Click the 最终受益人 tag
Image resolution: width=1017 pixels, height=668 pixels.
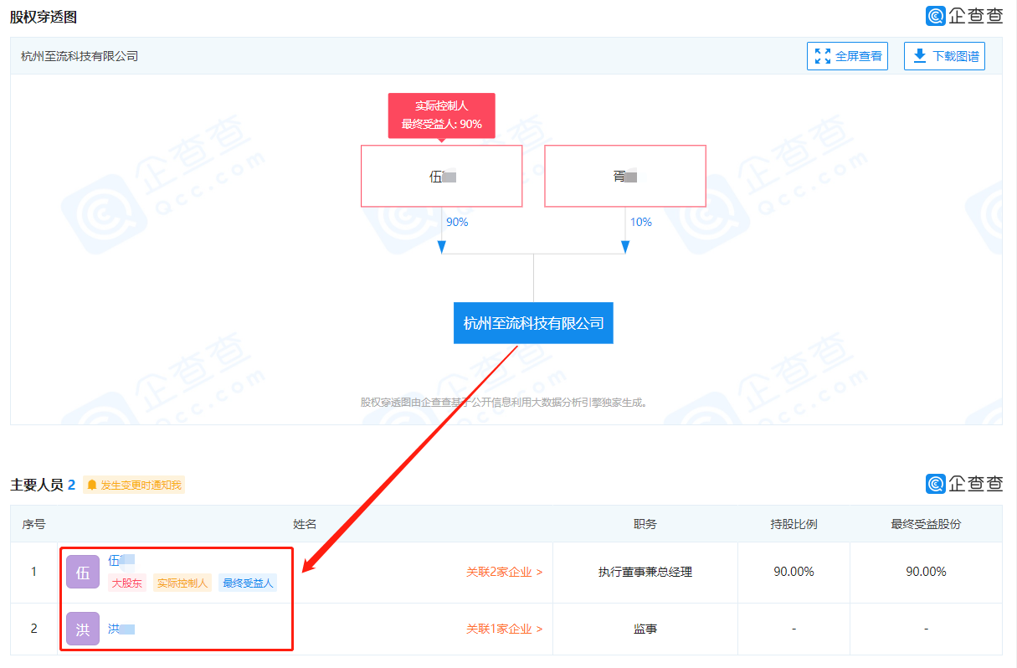click(248, 583)
